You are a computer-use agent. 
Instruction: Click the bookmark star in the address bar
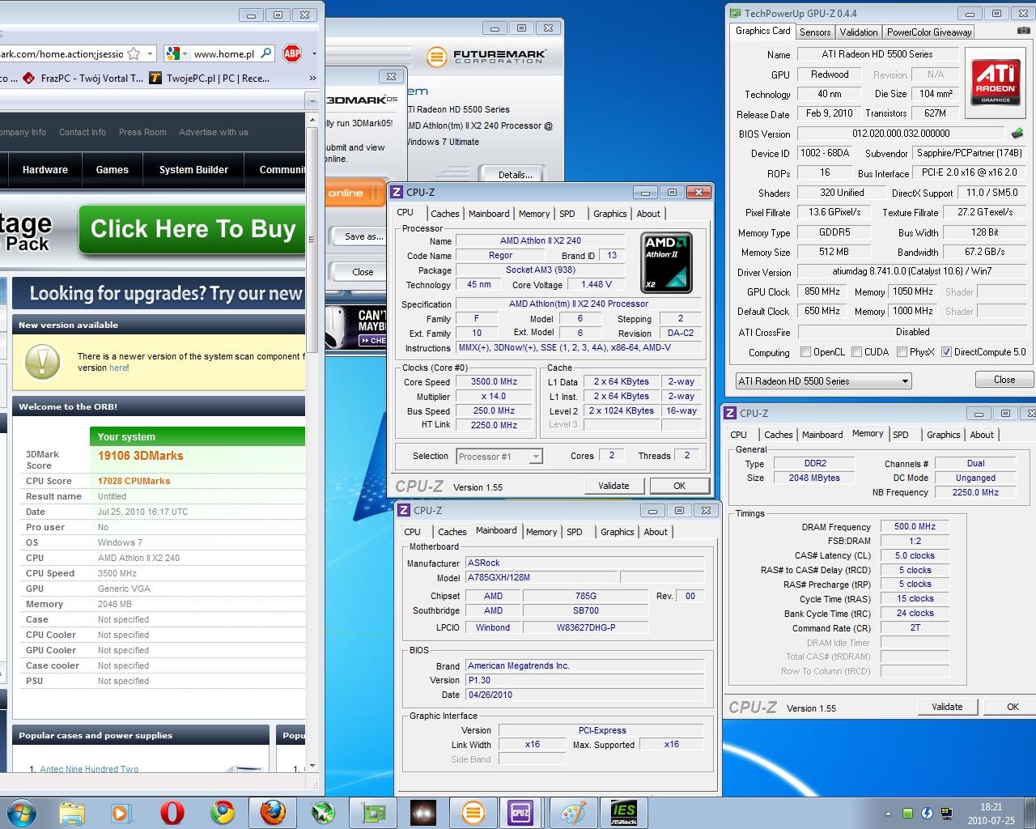pos(134,53)
